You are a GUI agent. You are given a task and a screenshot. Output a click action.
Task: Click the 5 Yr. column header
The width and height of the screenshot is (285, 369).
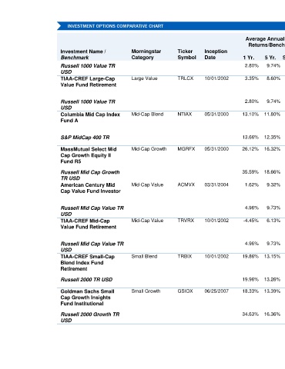coord(270,58)
